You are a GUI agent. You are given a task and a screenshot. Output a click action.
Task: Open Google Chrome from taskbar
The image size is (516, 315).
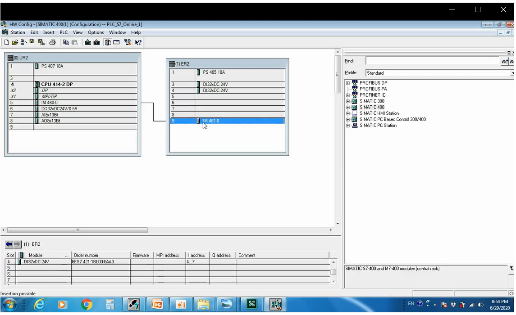point(87,305)
